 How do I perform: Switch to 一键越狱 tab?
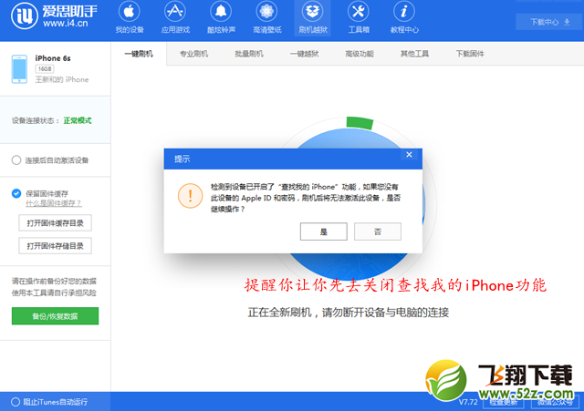[304, 54]
